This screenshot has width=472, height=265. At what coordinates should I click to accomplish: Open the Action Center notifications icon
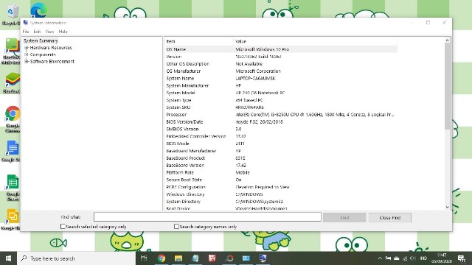(462, 258)
